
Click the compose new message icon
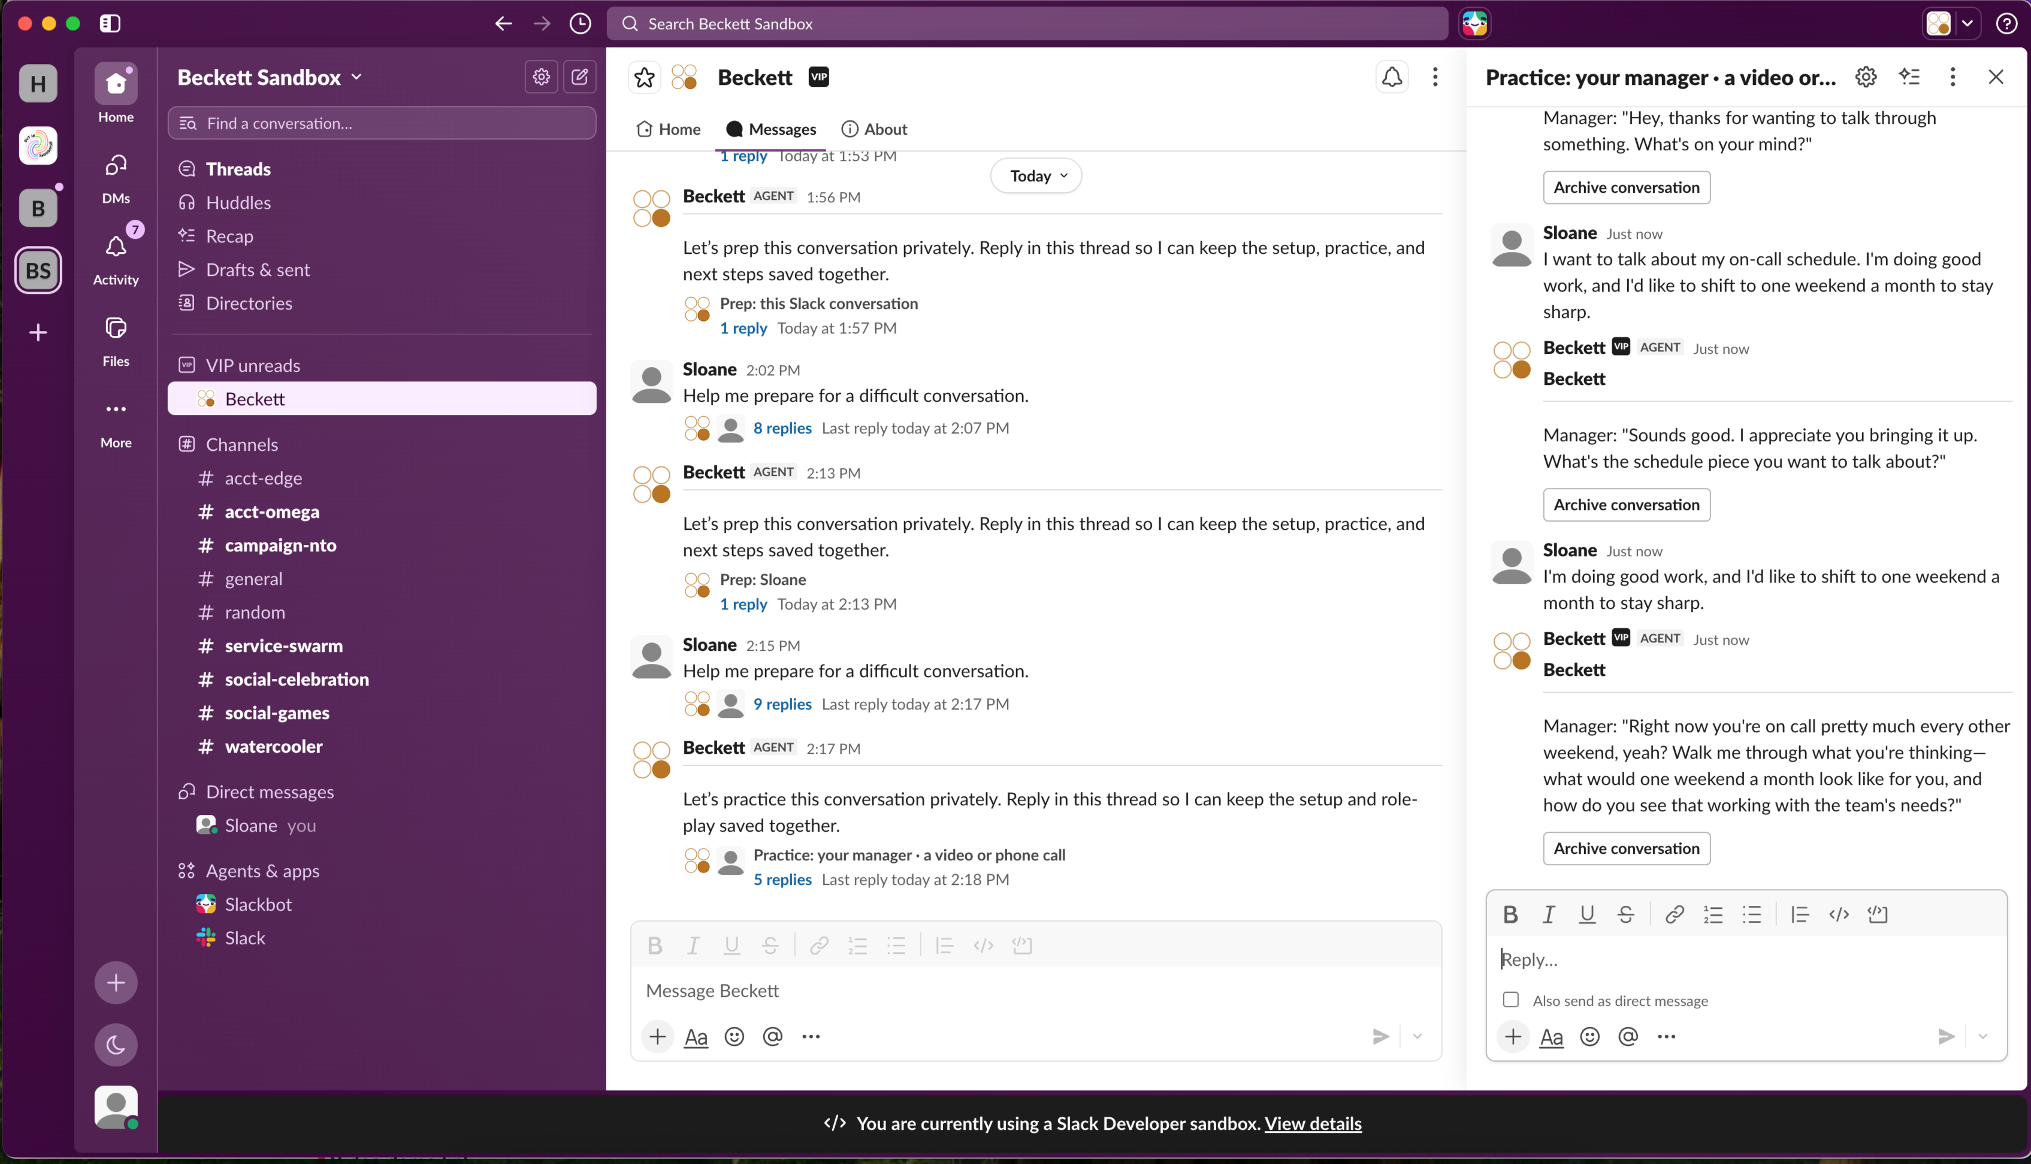tap(580, 77)
